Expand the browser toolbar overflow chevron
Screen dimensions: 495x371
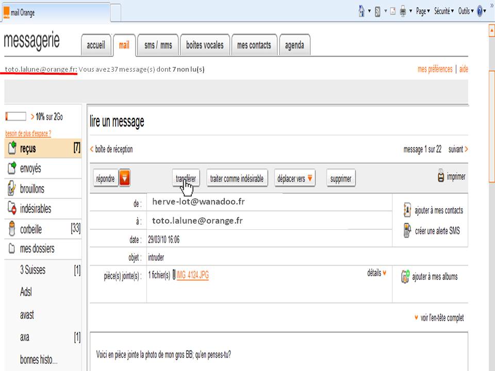click(492, 5)
